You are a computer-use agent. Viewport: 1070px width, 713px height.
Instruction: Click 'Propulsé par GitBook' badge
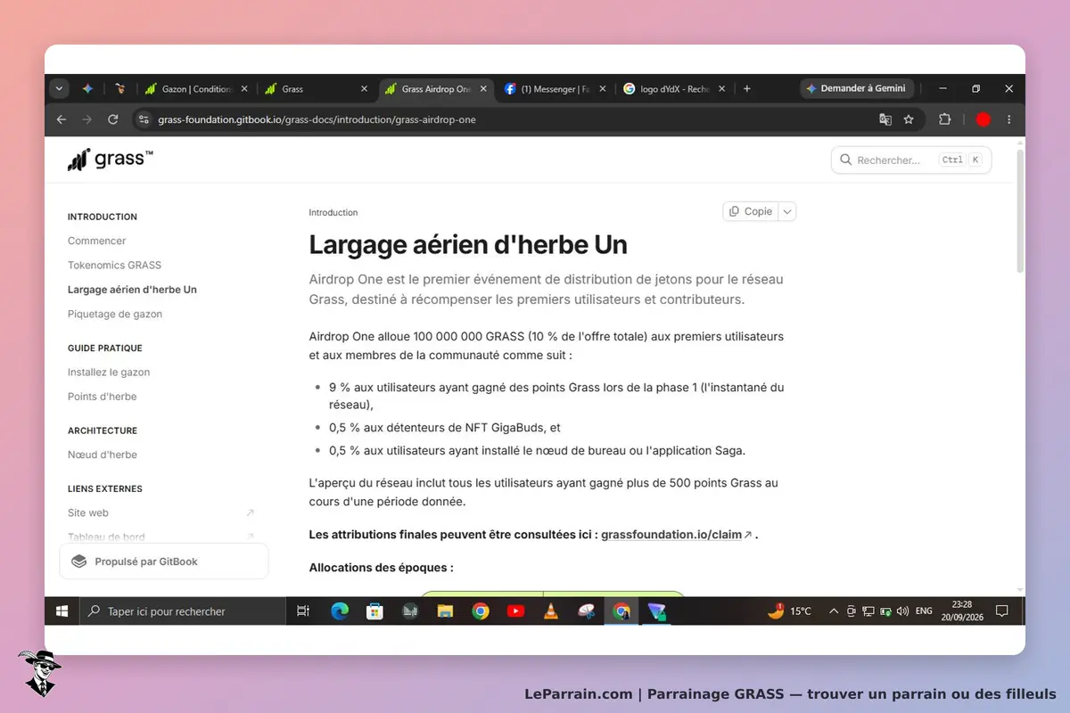164,561
